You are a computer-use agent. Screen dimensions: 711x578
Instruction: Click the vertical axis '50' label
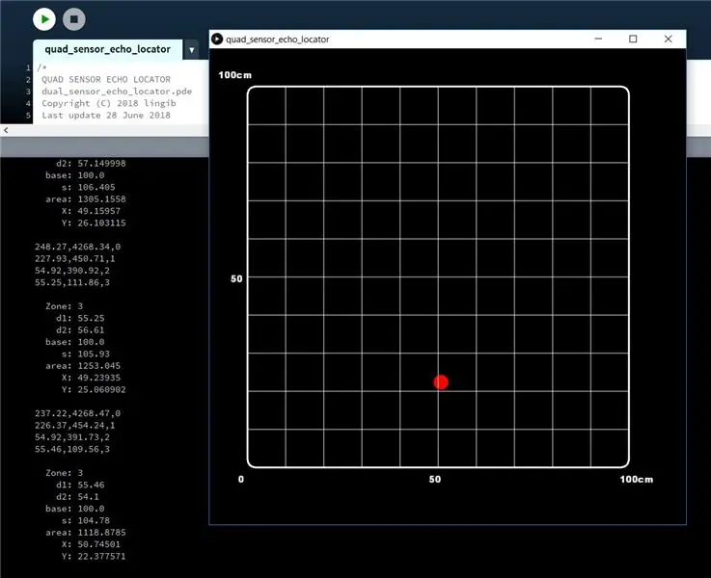click(x=236, y=278)
